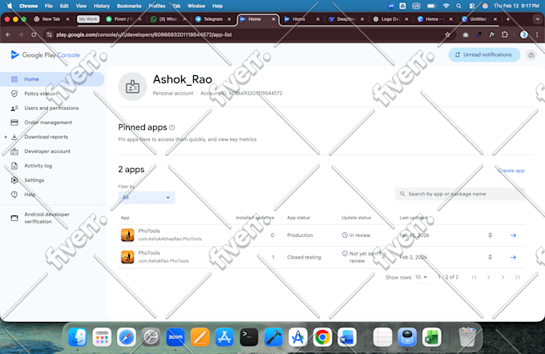Launch Zoom from the Dock
Viewport: 545px width, 354px height.
click(176, 337)
